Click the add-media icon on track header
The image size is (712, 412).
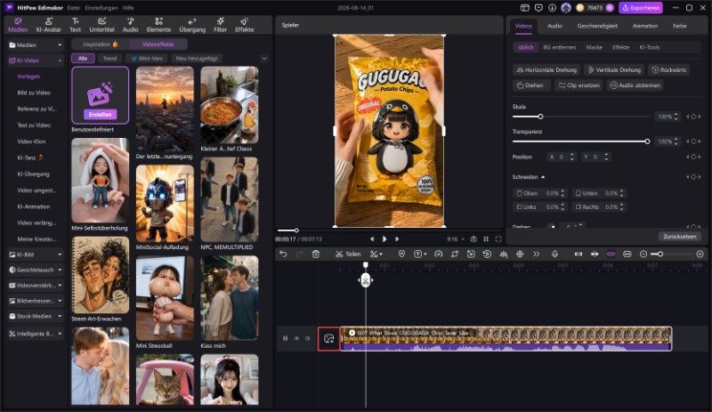pyautogui.click(x=328, y=338)
